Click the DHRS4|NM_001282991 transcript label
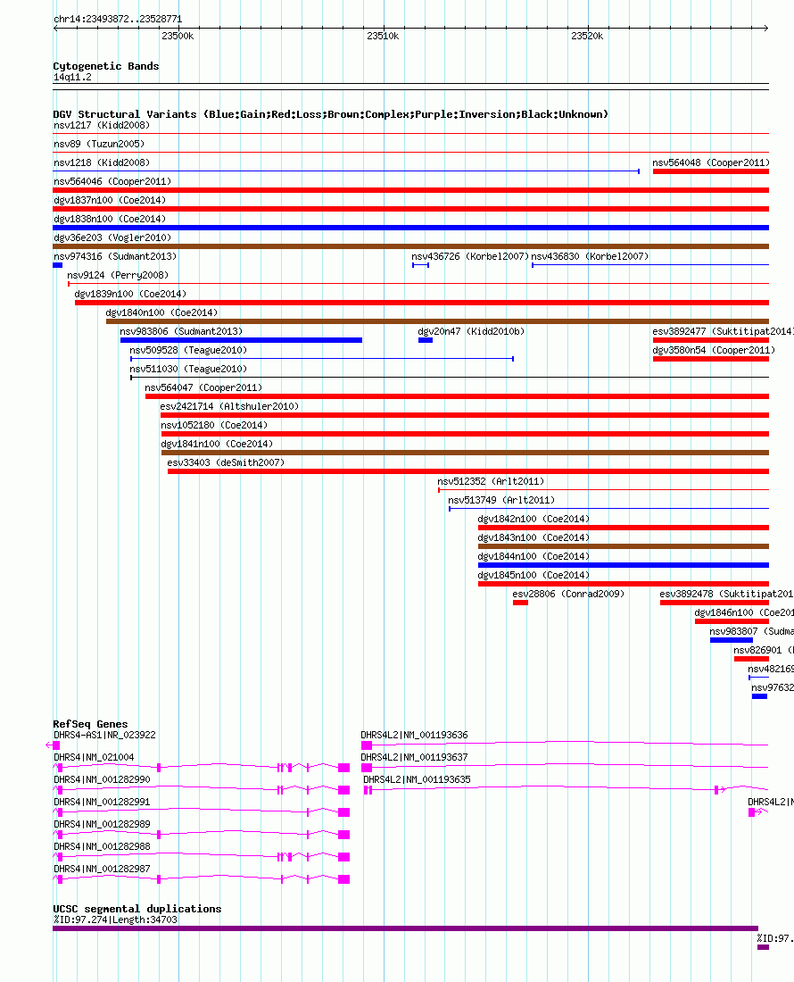This screenshot has height=982, width=794. tap(102, 803)
